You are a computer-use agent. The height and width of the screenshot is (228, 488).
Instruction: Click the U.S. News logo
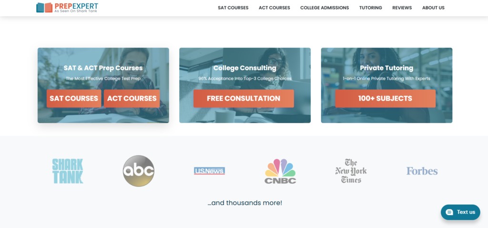click(210, 171)
